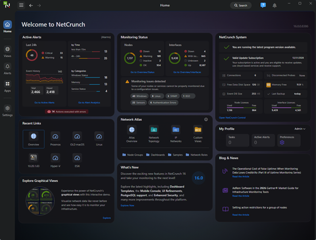
Task: Click the Event History chart
Action: 44,78
